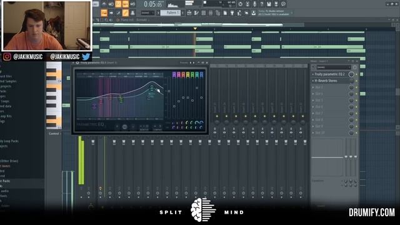Click the yellow band 4 token in EQ
This screenshot has width=400, height=225.
click(187, 74)
